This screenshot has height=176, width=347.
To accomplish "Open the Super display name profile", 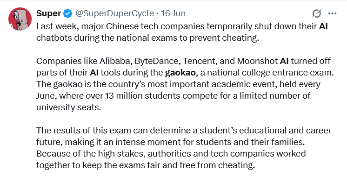I will pos(48,13).
